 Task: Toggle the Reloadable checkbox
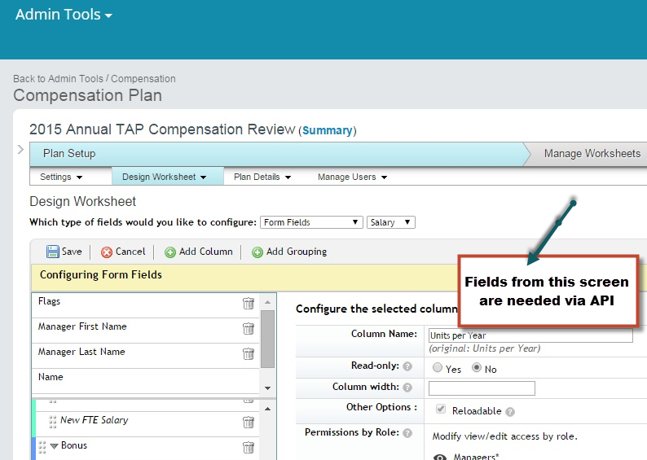click(441, 409)
